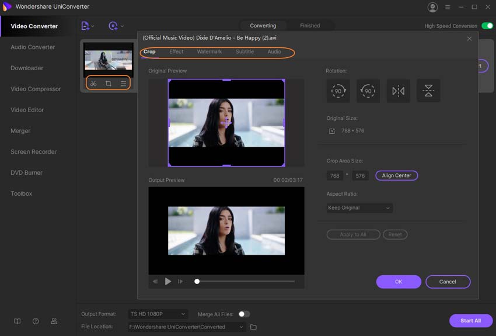Open the feedback user icon
Screen dimensions: 496x336
pos(54,321)
